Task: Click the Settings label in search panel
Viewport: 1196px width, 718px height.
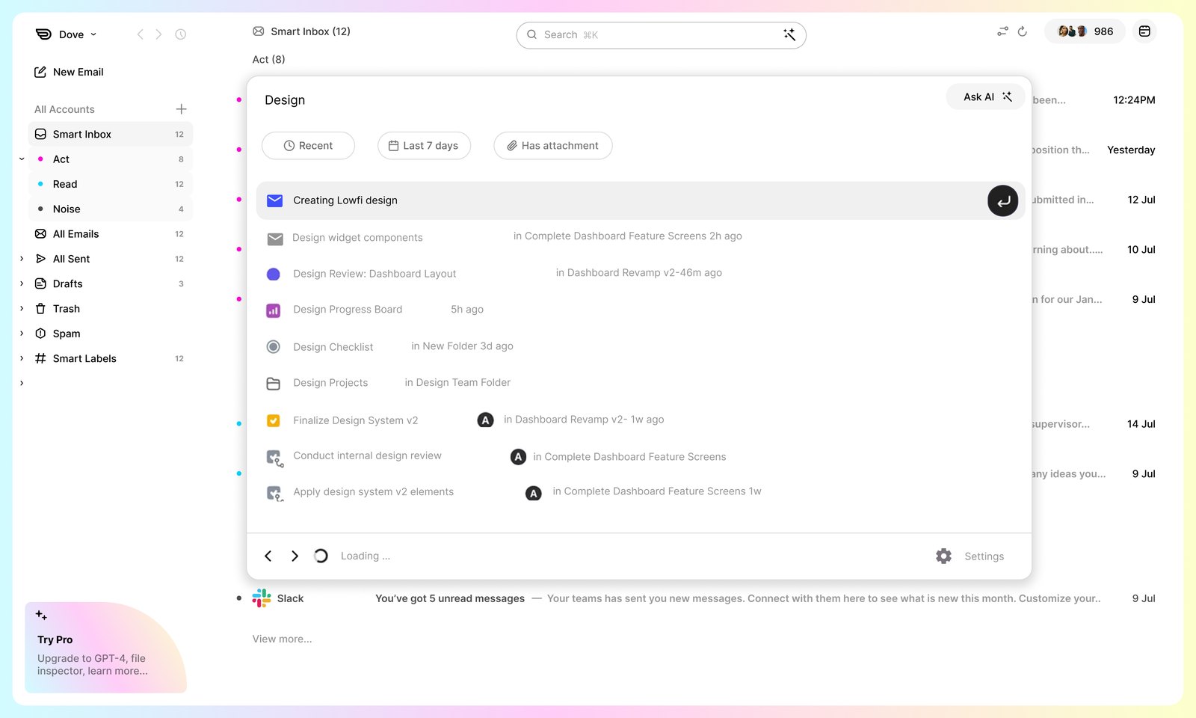Action: coord(984,556)
